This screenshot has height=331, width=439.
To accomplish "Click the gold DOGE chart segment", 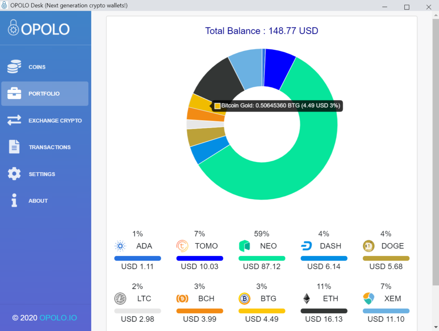I will click(x=206, y=136).
